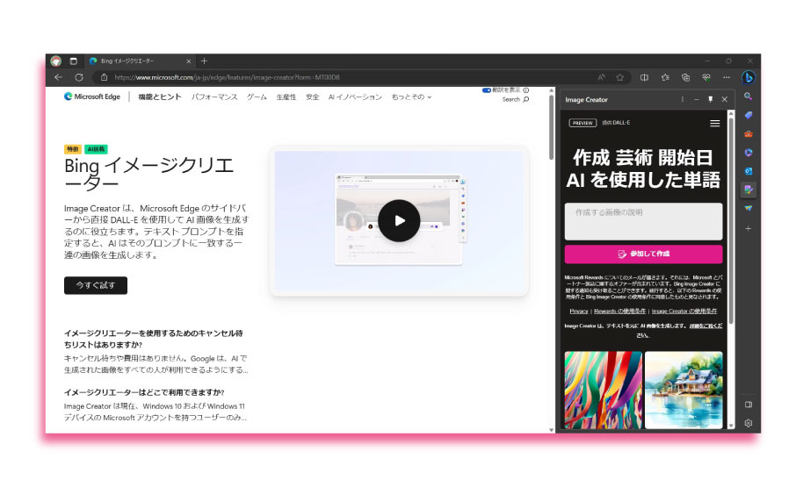The height and width of the screenshot is (487, 796).
Task: Open Collections
Action: (686, 77)
